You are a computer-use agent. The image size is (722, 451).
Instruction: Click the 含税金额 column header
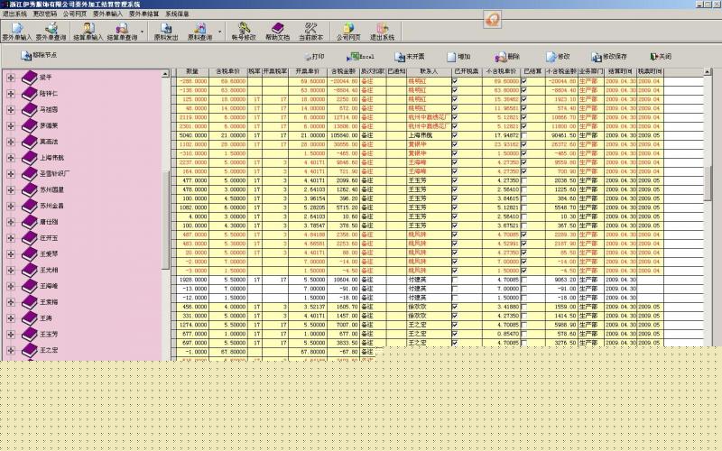344,72
